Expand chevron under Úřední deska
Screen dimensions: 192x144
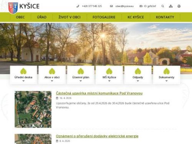click(23, 81)
